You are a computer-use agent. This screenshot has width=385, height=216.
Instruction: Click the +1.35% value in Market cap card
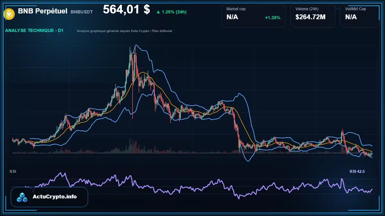pos(272,18)
